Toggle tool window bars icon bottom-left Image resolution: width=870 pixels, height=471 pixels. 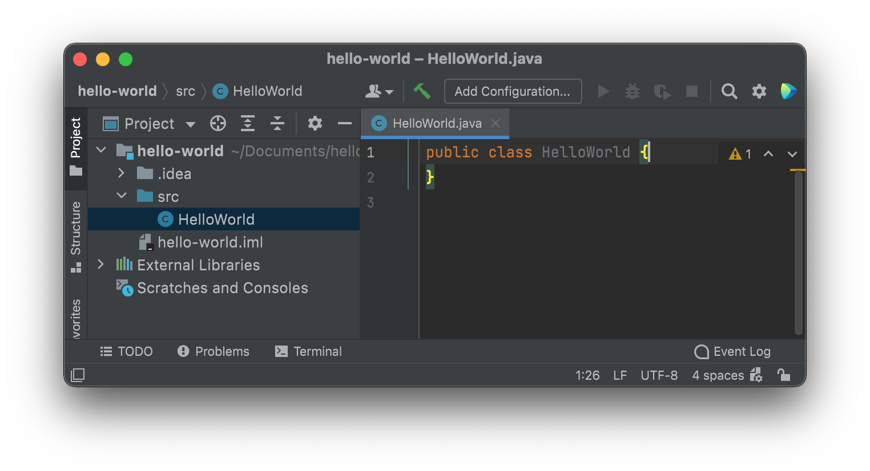[x=78, y=375]
